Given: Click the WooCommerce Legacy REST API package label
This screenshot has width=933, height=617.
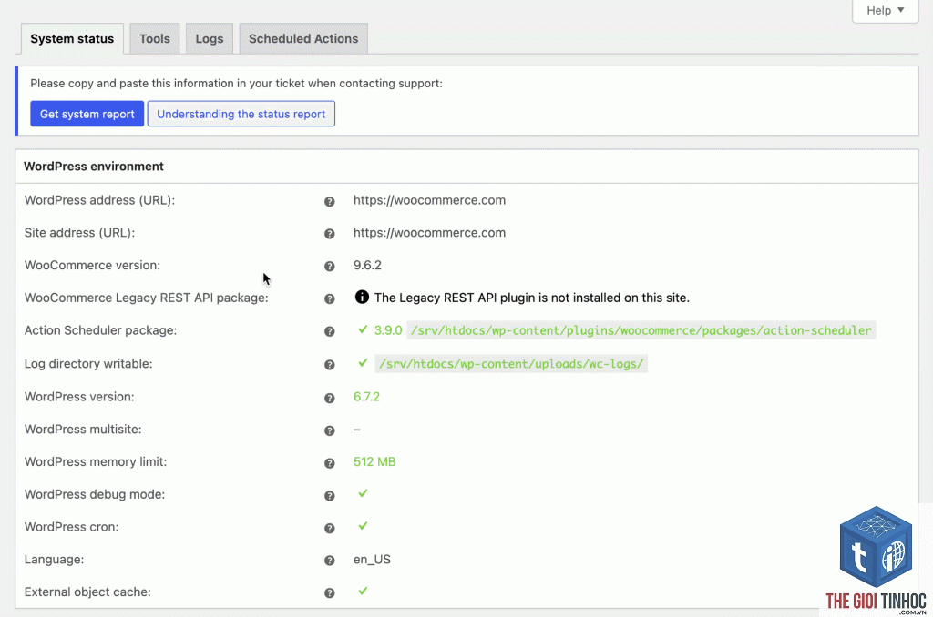Looking at the screenshot, I should [x=147, y=298].
